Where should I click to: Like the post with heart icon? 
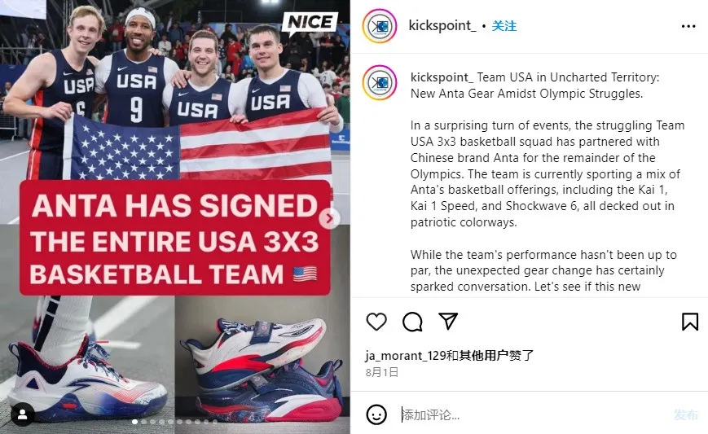(376, 322)
